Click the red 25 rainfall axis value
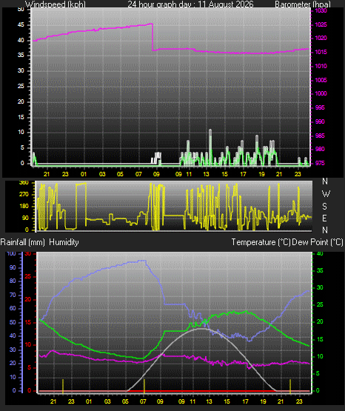345x411 pixels. 28,276
